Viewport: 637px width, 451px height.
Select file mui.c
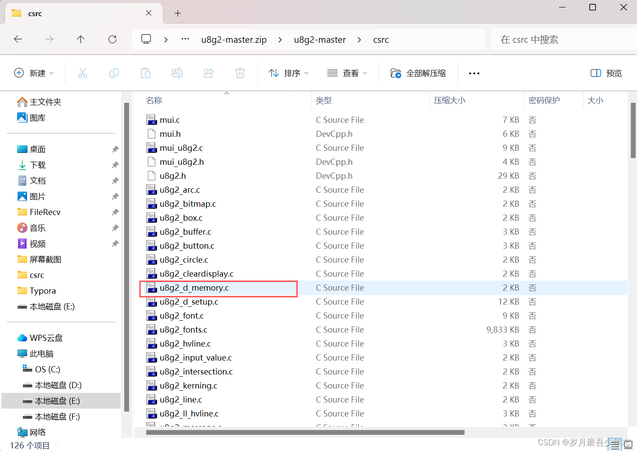tap(170, 120)
